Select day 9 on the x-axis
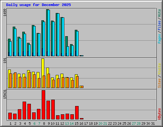163x127 pixels. (x=49, y=124)
